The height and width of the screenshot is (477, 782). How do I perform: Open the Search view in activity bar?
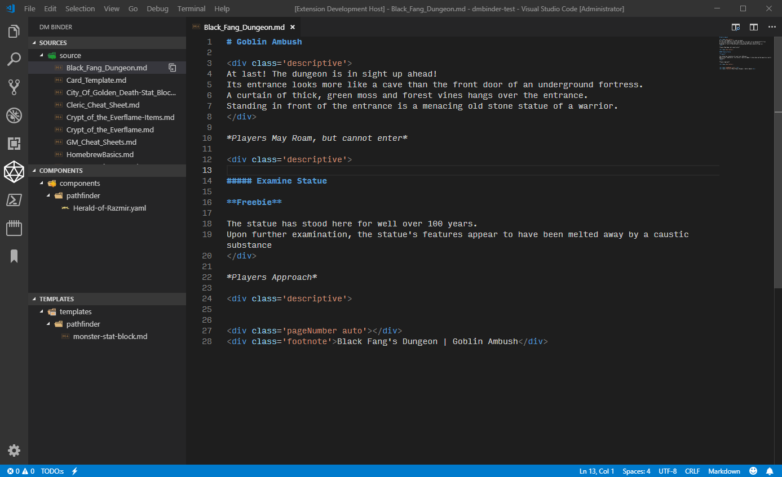(x=14, y=59)
